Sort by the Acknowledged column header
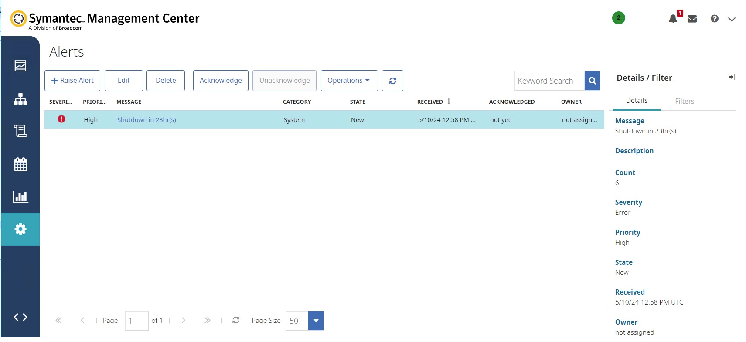 click(x=512, y=102)
